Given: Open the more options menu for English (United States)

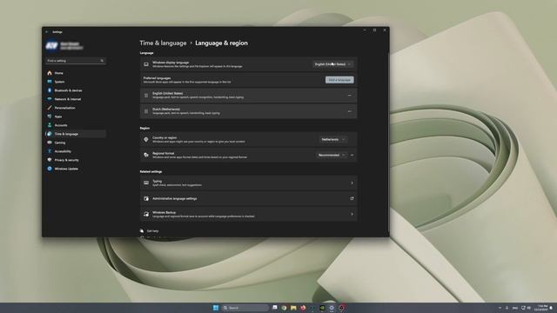Looking at the screenshot, I should click(350, 96).
